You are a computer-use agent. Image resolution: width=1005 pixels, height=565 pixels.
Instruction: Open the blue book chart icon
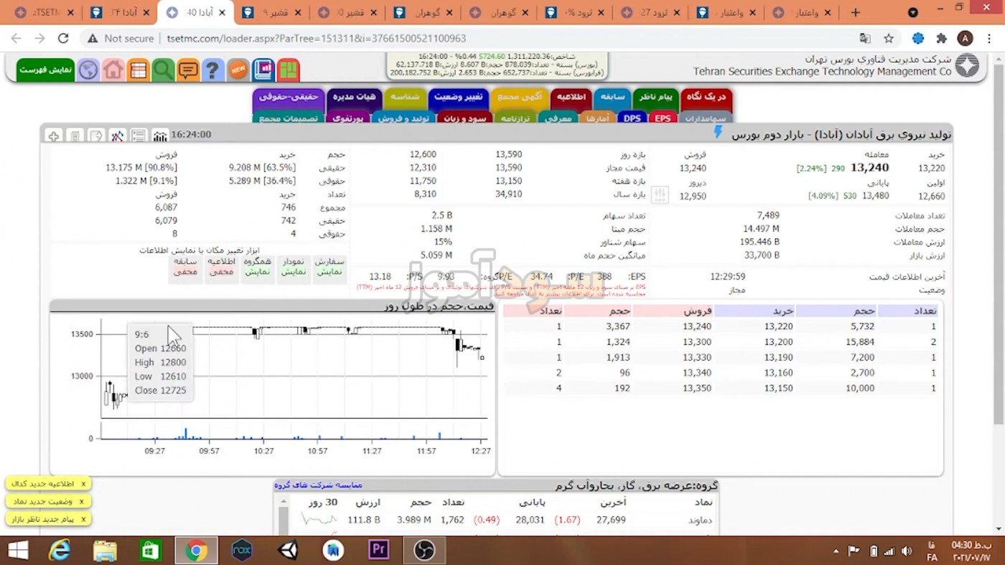tap(263, 70)
